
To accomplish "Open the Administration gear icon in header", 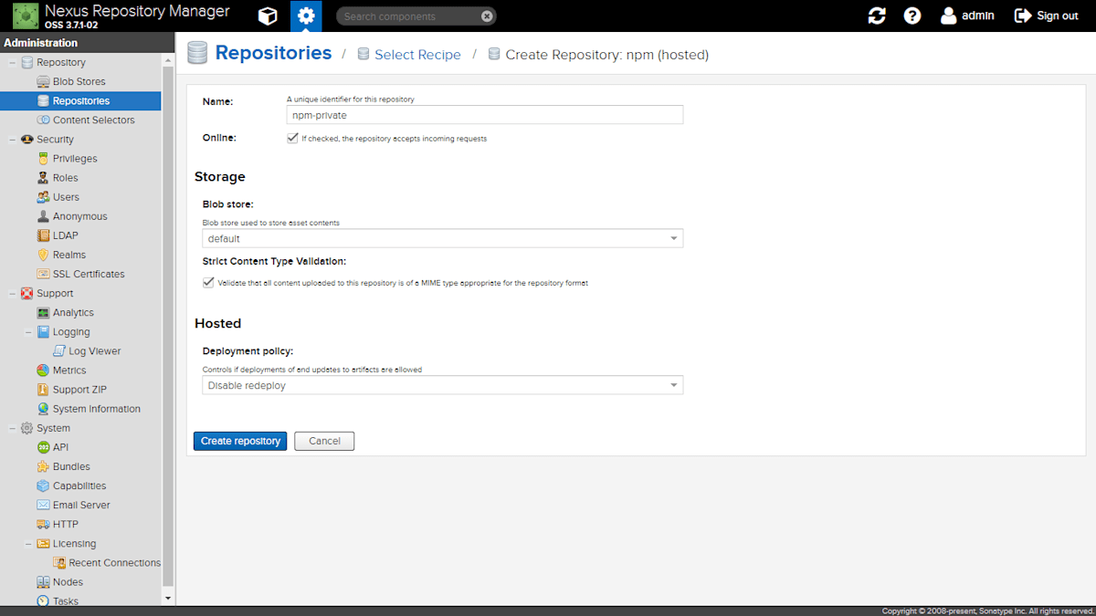I will (306, 16).
